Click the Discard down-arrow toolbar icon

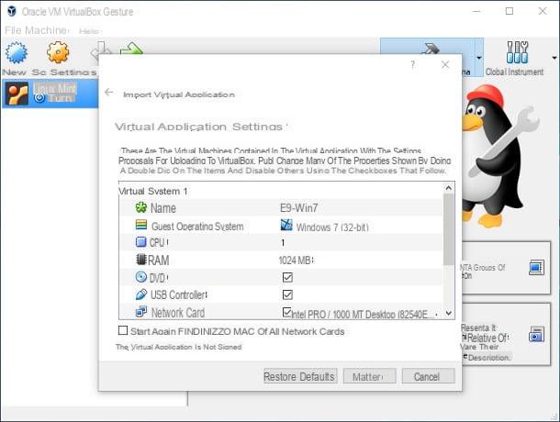click(100, 49)
